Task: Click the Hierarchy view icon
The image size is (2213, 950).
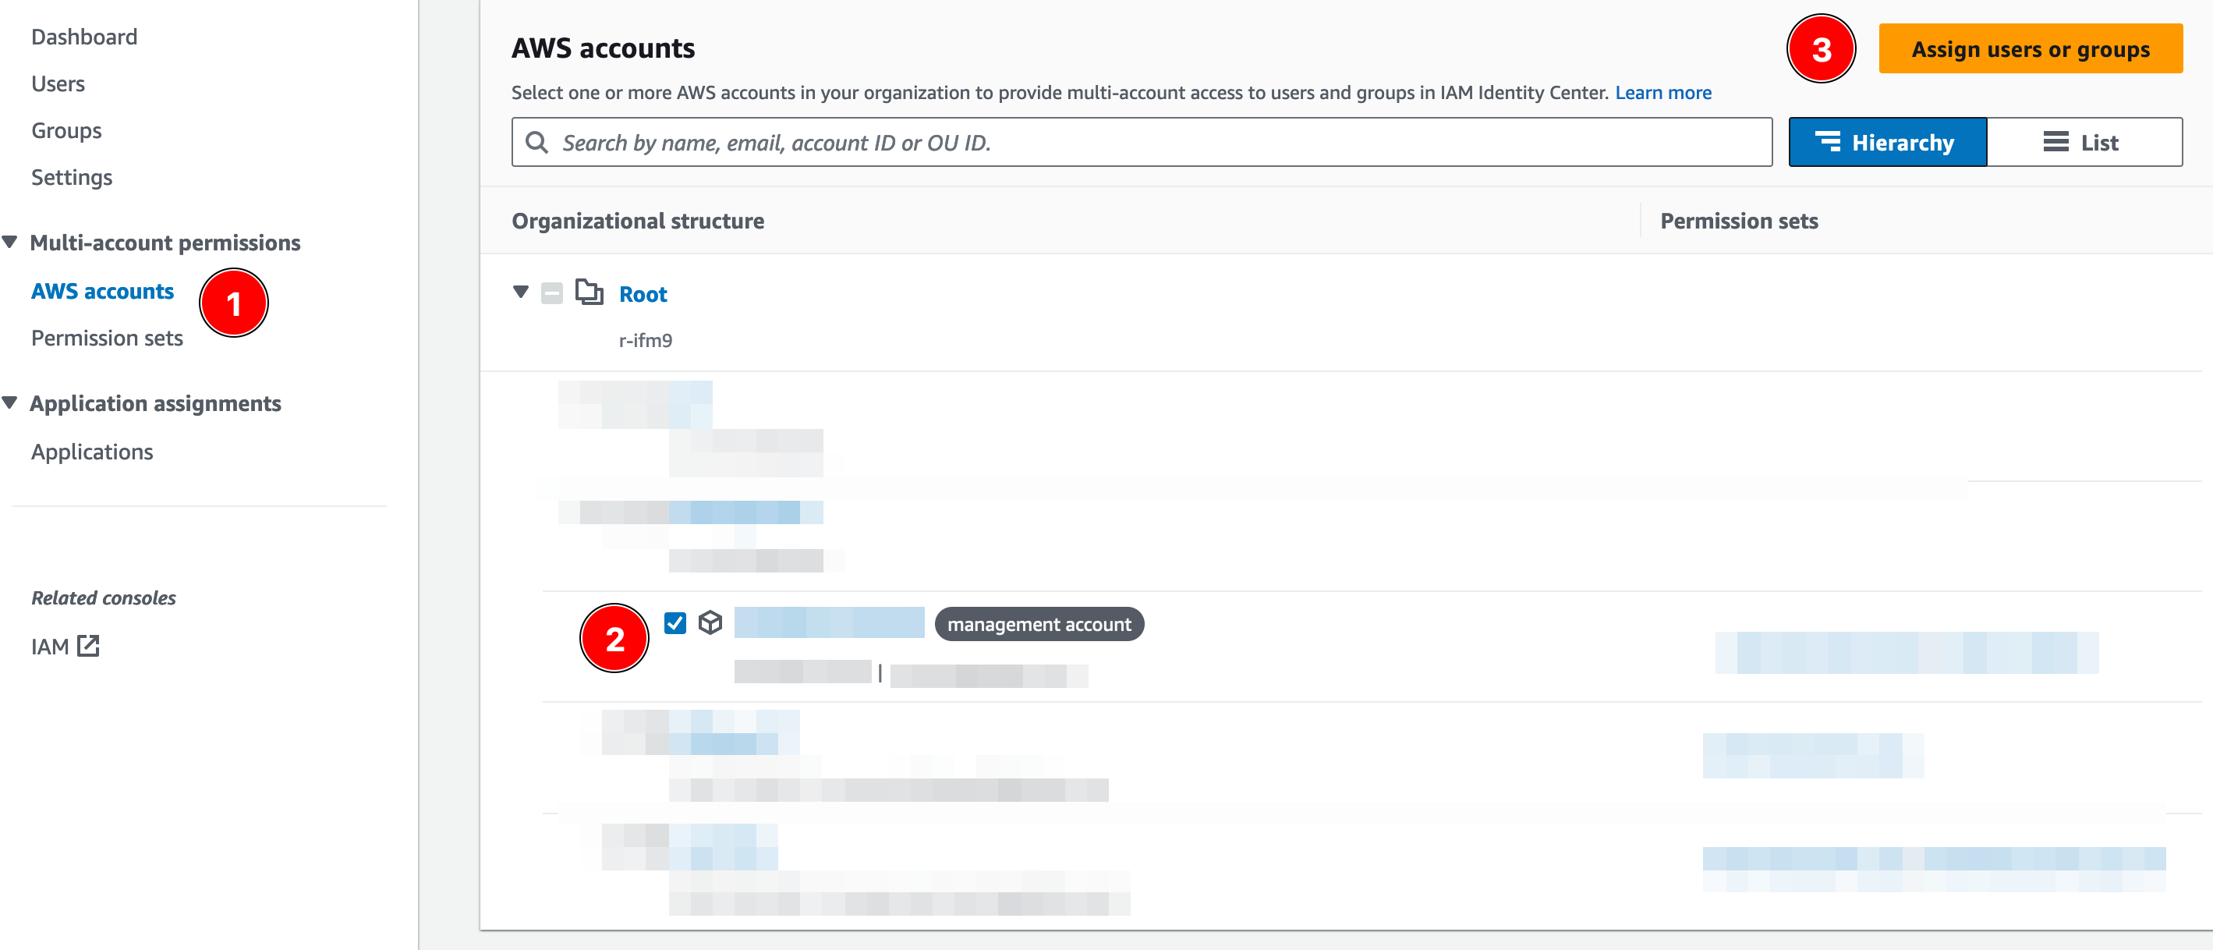Action: click(x=1827, y=142)
